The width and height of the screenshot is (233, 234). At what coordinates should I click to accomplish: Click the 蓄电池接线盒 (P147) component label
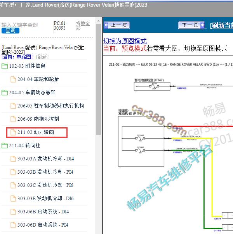pos(149,80)
